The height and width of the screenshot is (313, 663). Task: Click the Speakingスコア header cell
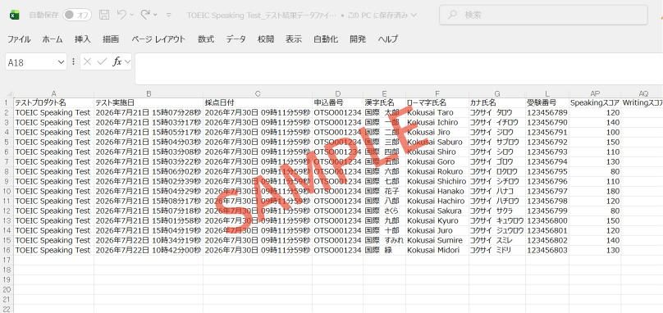(595, 102)
